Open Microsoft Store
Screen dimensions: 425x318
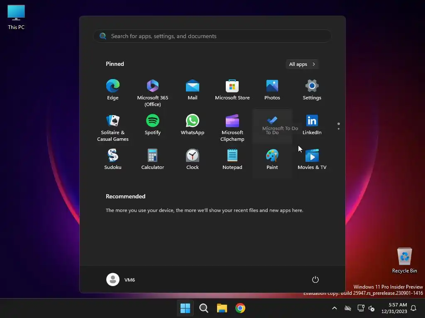232,90
